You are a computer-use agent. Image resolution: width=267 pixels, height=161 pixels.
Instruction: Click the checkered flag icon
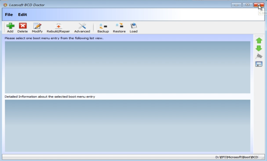click(x=259, y=56)
